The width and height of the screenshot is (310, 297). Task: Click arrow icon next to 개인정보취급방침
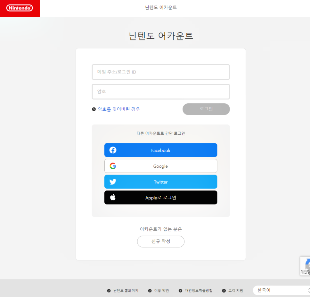(180, 291)
